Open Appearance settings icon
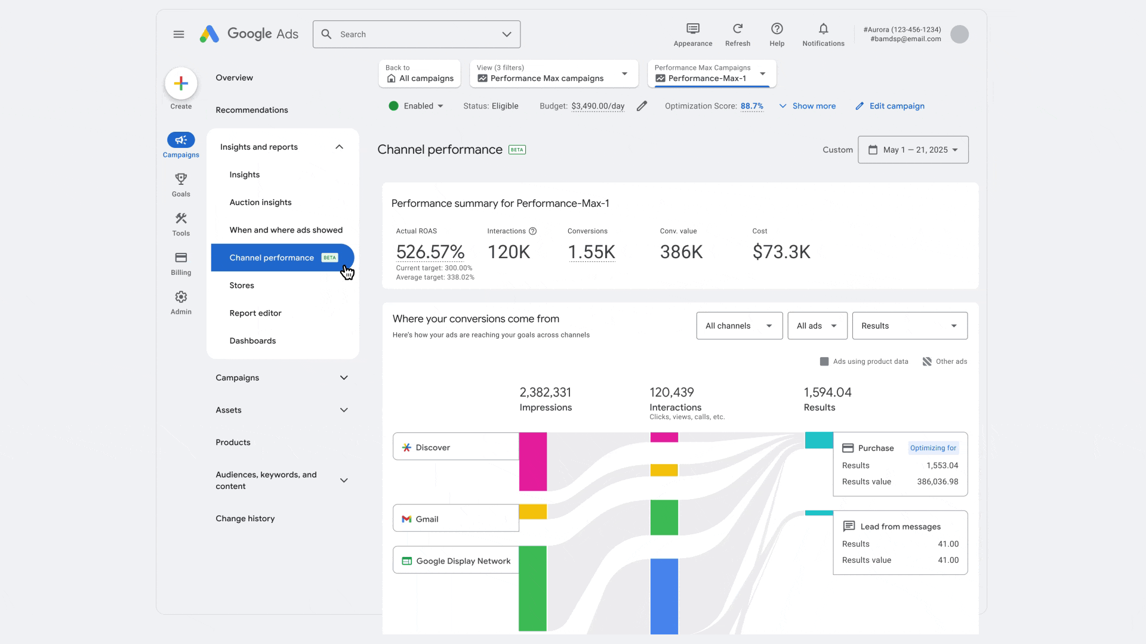1146x644 pixels. (x=692, y=29)
